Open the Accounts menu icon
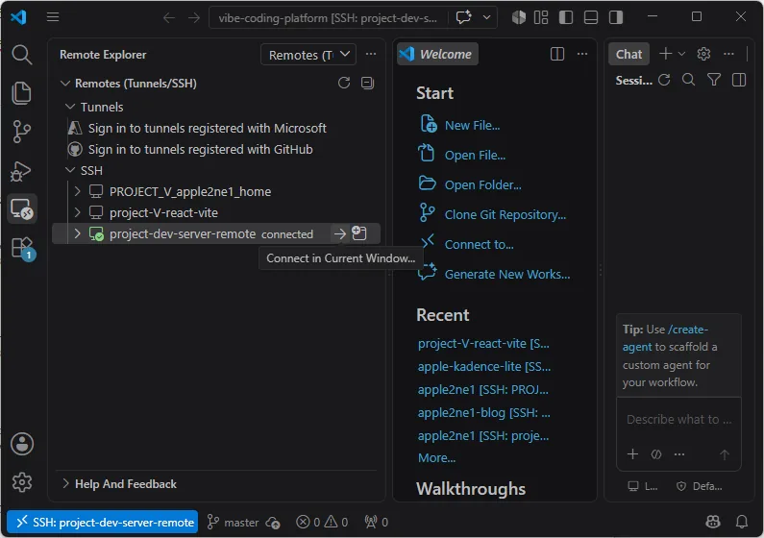The height and width of the screenshot is (538, 764). tap(22, 444)
